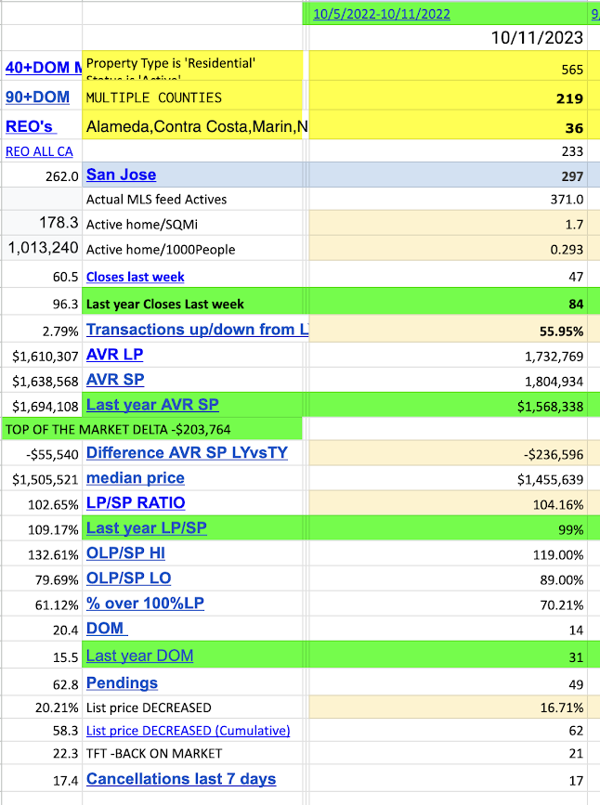Select the 132.61% value cell
The height and width of the screenshot is (805, 600).
point(41,553)
